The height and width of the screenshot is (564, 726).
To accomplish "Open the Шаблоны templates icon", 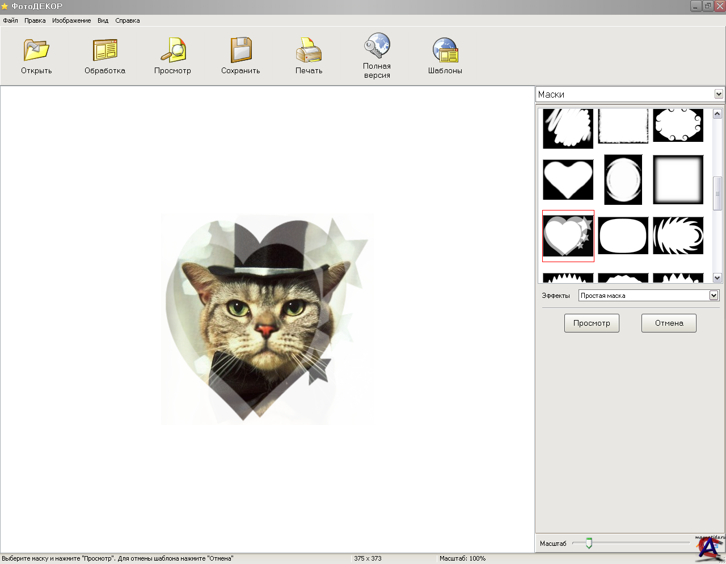I will pyautogui.click(x=445, y=50).
